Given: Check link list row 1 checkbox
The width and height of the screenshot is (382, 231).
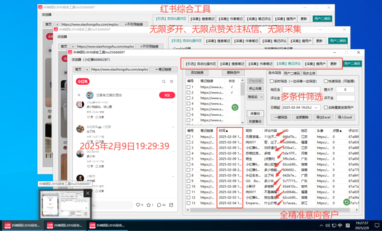Looking at the screenshot, I should pyautogui.click(x=188, y=87).
